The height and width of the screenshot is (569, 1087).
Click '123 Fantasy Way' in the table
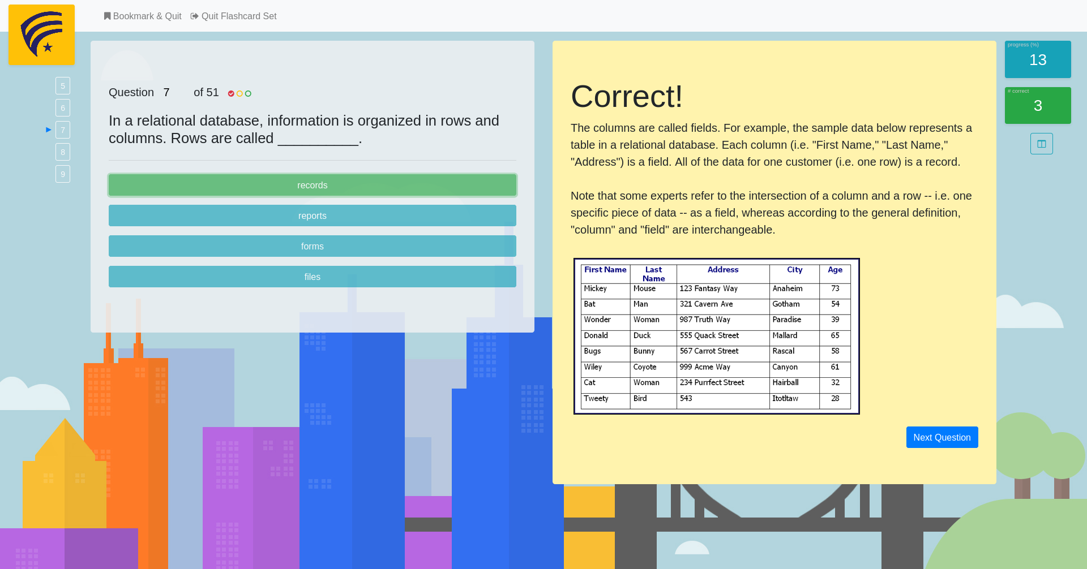pyautogui.click(x=709, y=288)
